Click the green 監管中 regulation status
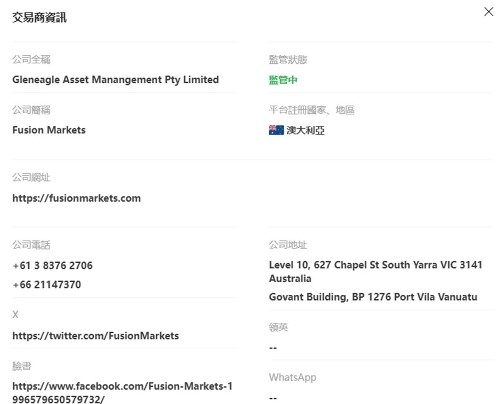This screenshot has height=404, width=497. click(283, 80)
